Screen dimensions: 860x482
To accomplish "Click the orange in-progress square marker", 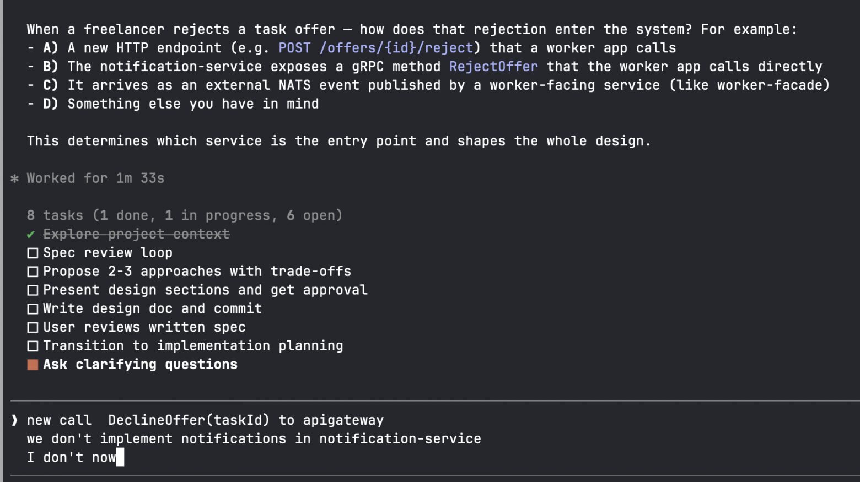I will (33, 365).
